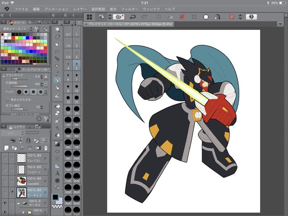Select brush size 300 preset
The image size is (288, 216).
pyautogui.click(x=77, y=189)
